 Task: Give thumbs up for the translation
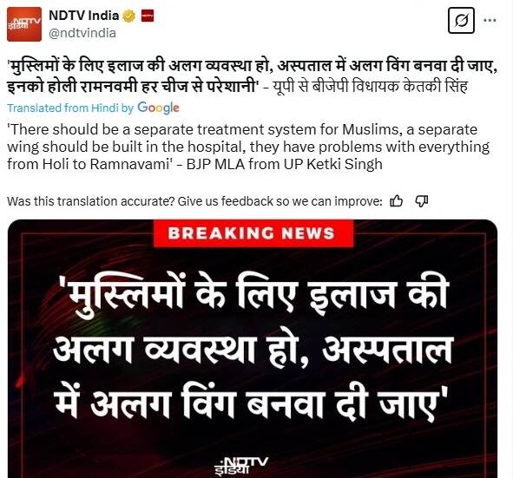tap(396, 201)
